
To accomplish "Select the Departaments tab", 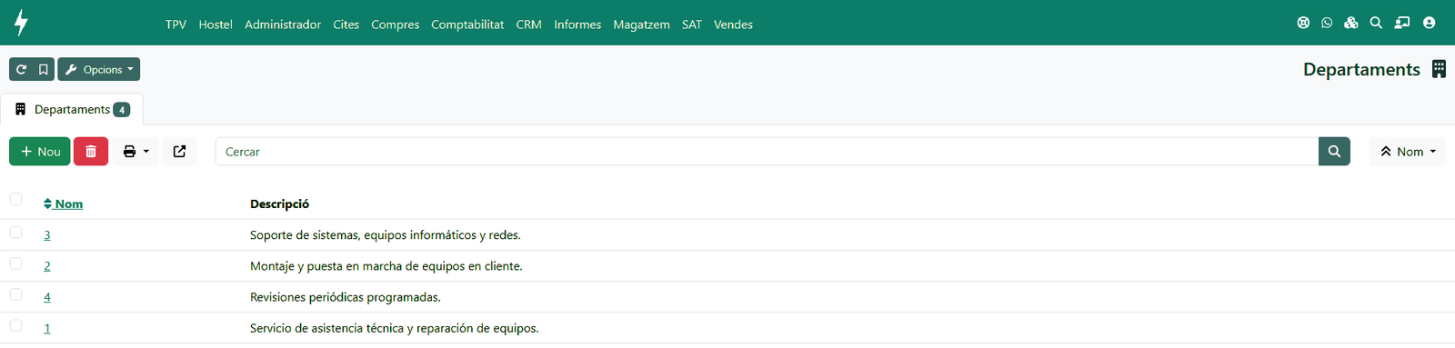I will pos(72,109).
